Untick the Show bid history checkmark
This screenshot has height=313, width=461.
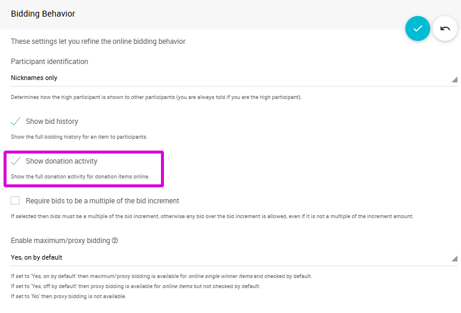[x=16, y=122]
